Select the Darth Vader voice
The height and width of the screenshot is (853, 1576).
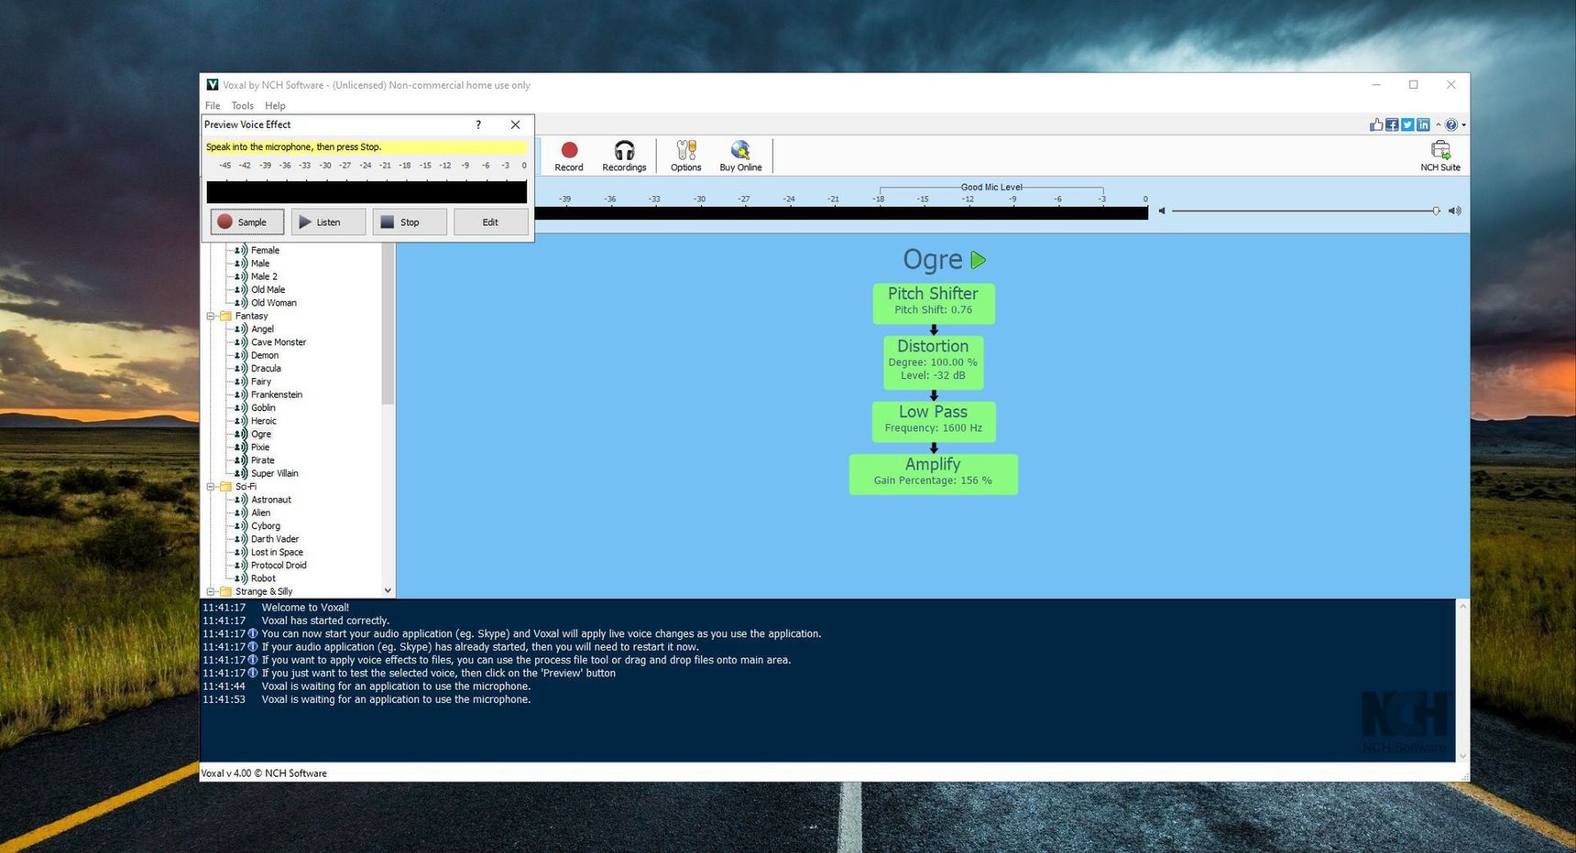click(x=275, y=539)
